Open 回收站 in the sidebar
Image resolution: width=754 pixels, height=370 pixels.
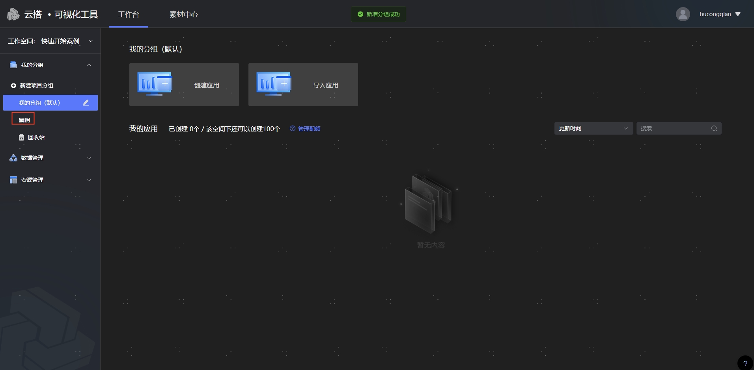pos(36,137)
